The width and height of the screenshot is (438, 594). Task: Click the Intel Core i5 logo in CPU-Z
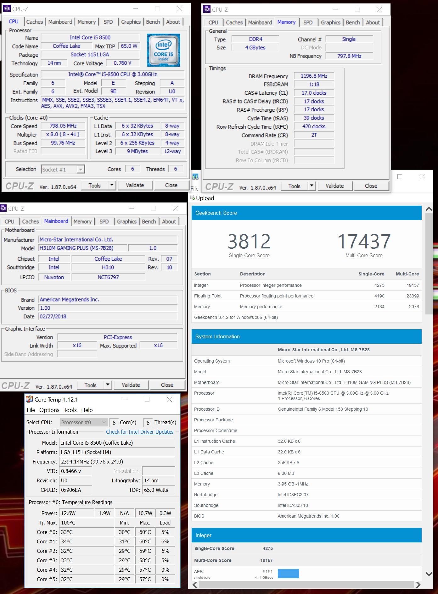(164, 50)
